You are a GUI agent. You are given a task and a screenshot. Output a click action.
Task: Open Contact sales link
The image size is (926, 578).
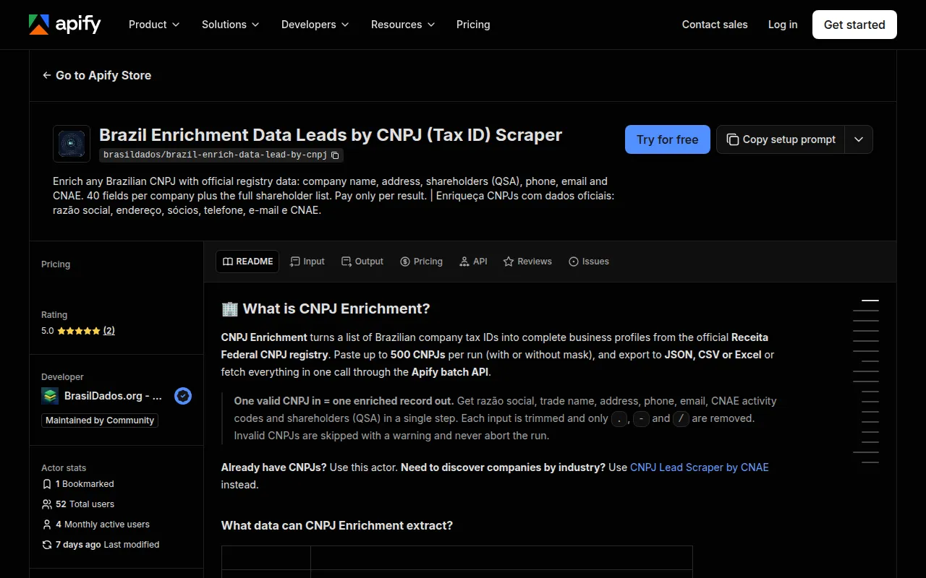(x=715, y=25)
